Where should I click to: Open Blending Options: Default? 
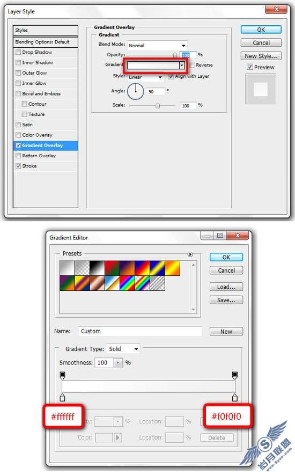pos(46,42)
